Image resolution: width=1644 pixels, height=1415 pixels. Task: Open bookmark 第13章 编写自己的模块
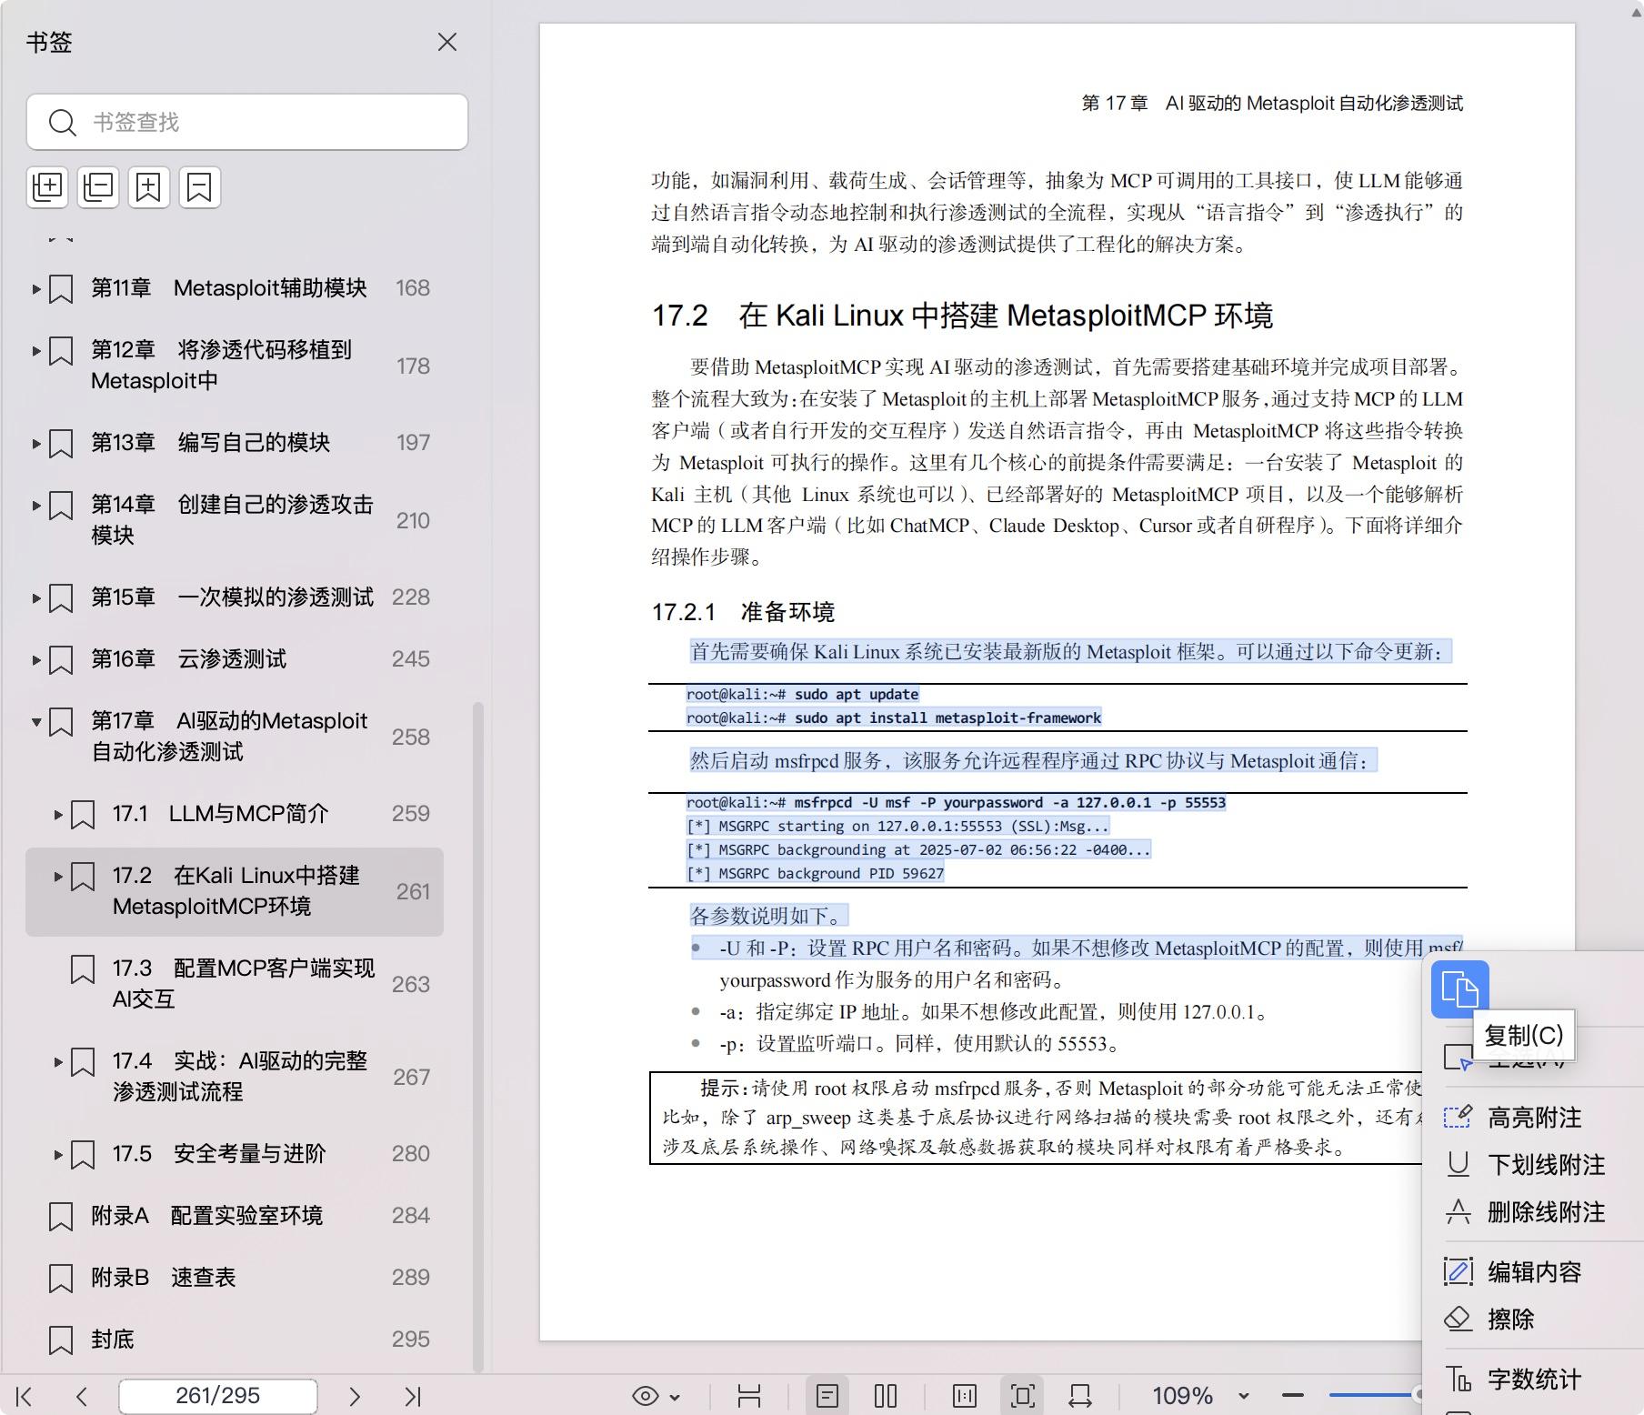click(x=210, y=443)
